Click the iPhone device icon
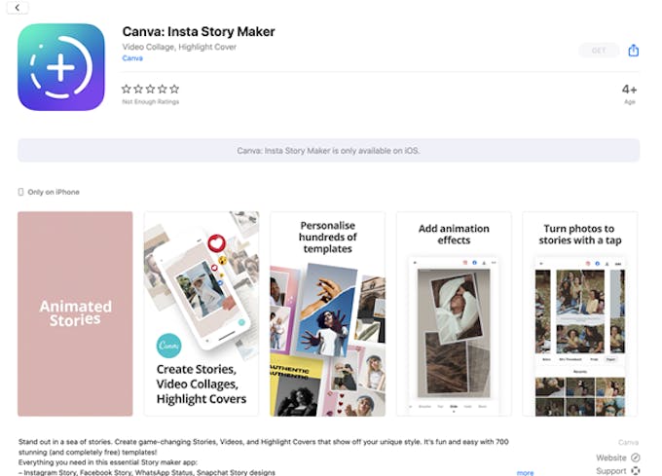Screen dimensions: 662x476 [20, 192]
